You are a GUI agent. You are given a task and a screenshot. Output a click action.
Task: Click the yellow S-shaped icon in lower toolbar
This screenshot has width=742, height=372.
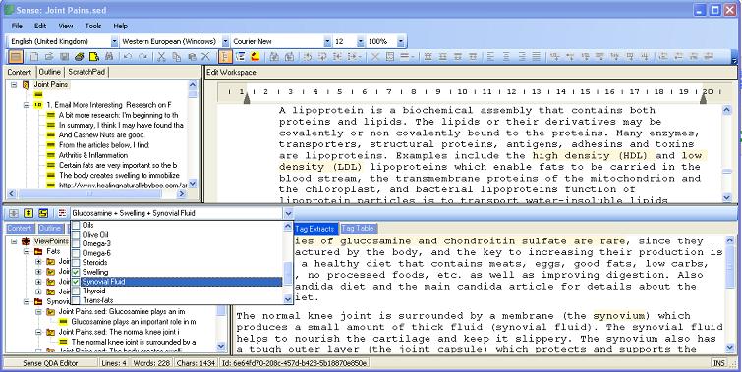43,213
